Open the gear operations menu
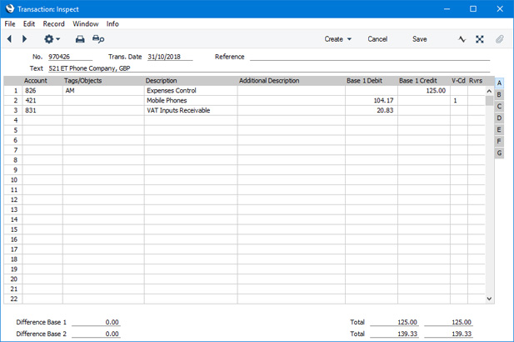This screenshot has width=514, height=342. click(52, 39)
